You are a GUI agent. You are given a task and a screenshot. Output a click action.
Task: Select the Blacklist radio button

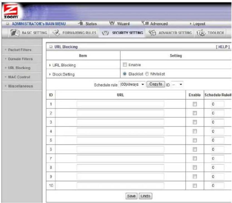[x=125, y=74]
